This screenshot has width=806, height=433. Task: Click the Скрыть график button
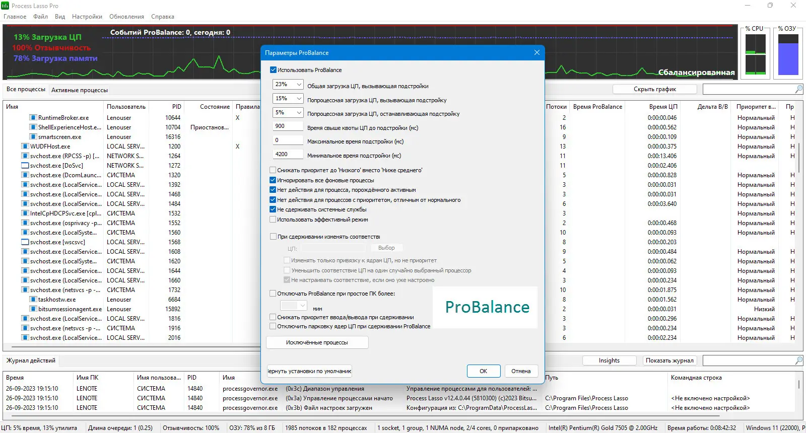pyautogui.click(x=655, y=89)
